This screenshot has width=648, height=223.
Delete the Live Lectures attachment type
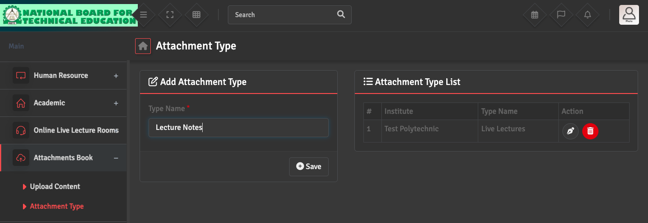point(590,131)
